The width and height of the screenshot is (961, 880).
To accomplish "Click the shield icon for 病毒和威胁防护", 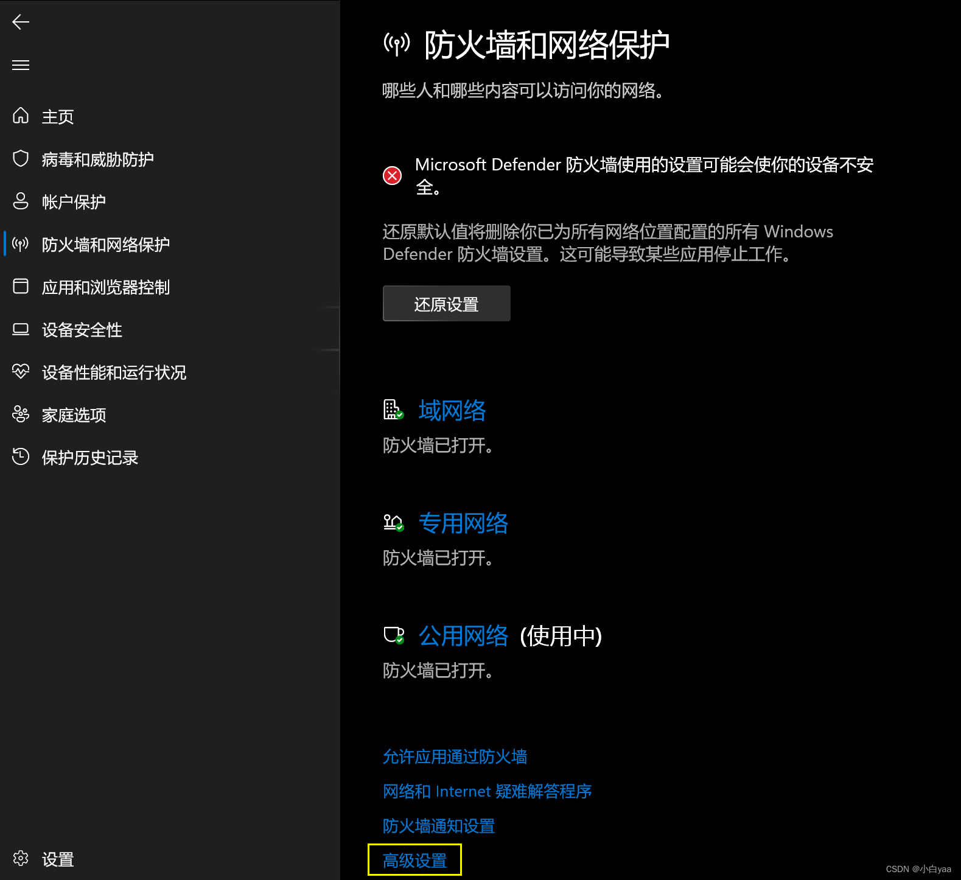I will (21, 159).
